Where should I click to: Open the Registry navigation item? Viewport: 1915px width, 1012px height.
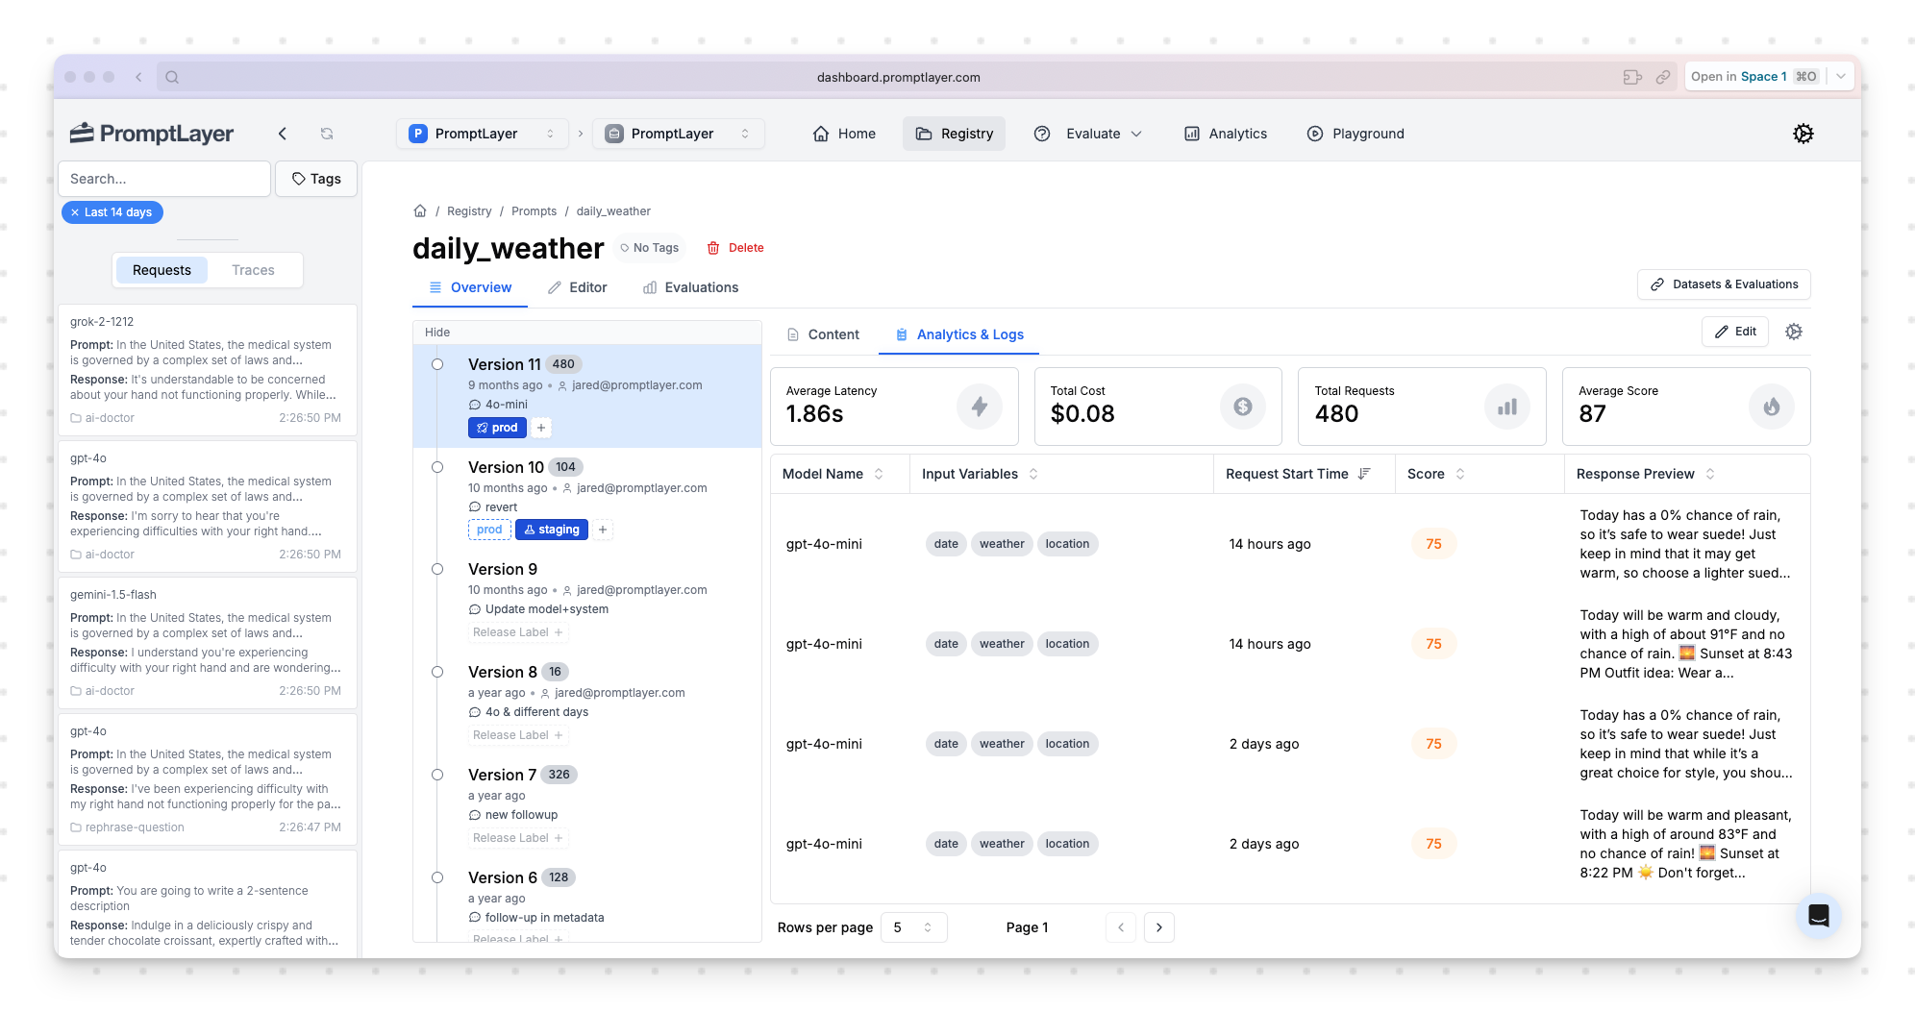955,134
